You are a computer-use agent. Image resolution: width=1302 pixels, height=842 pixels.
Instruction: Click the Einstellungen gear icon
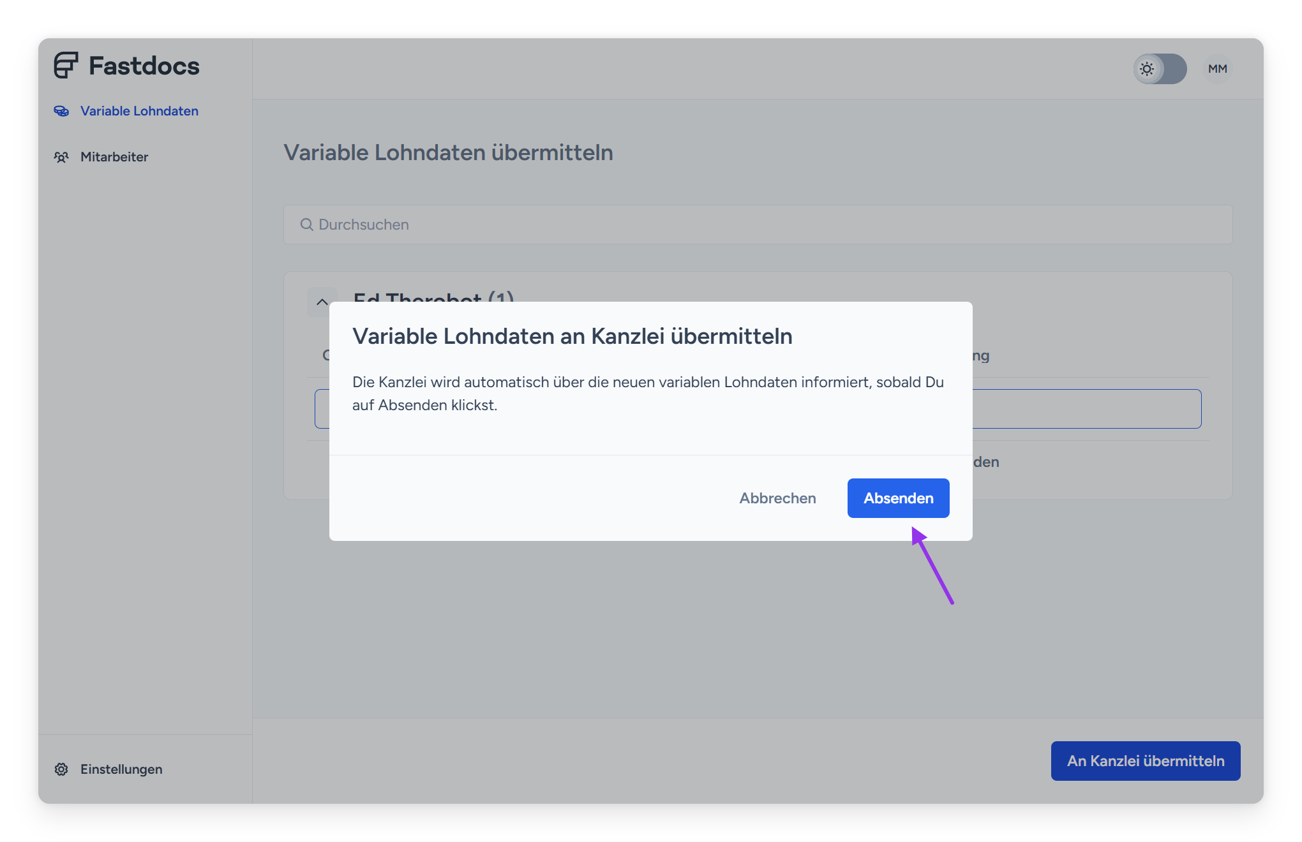tap(61, 769)
